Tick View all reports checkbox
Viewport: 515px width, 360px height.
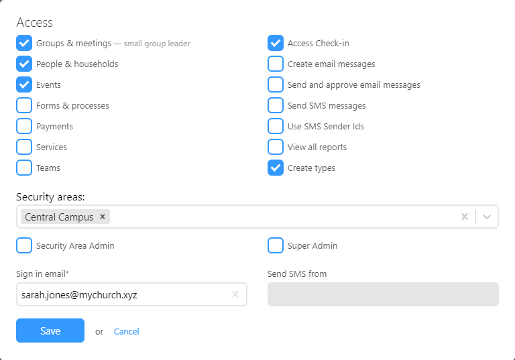point(275,147)
